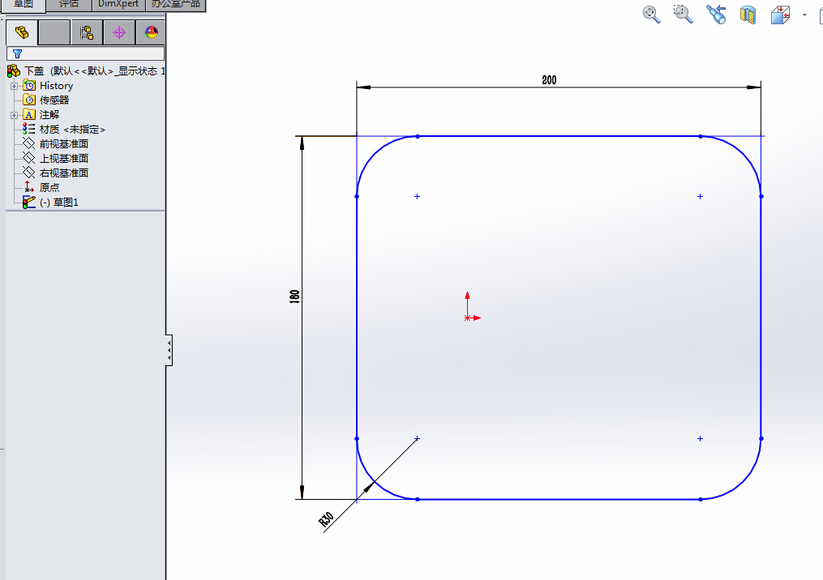Switch to the DimXpert tab
Image resolution: width=823 pixels, height=580 pixels.
118,5
